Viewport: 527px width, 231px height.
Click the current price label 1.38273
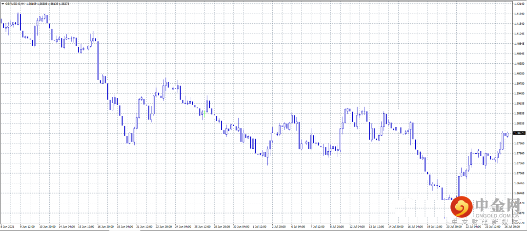(520, 133)
